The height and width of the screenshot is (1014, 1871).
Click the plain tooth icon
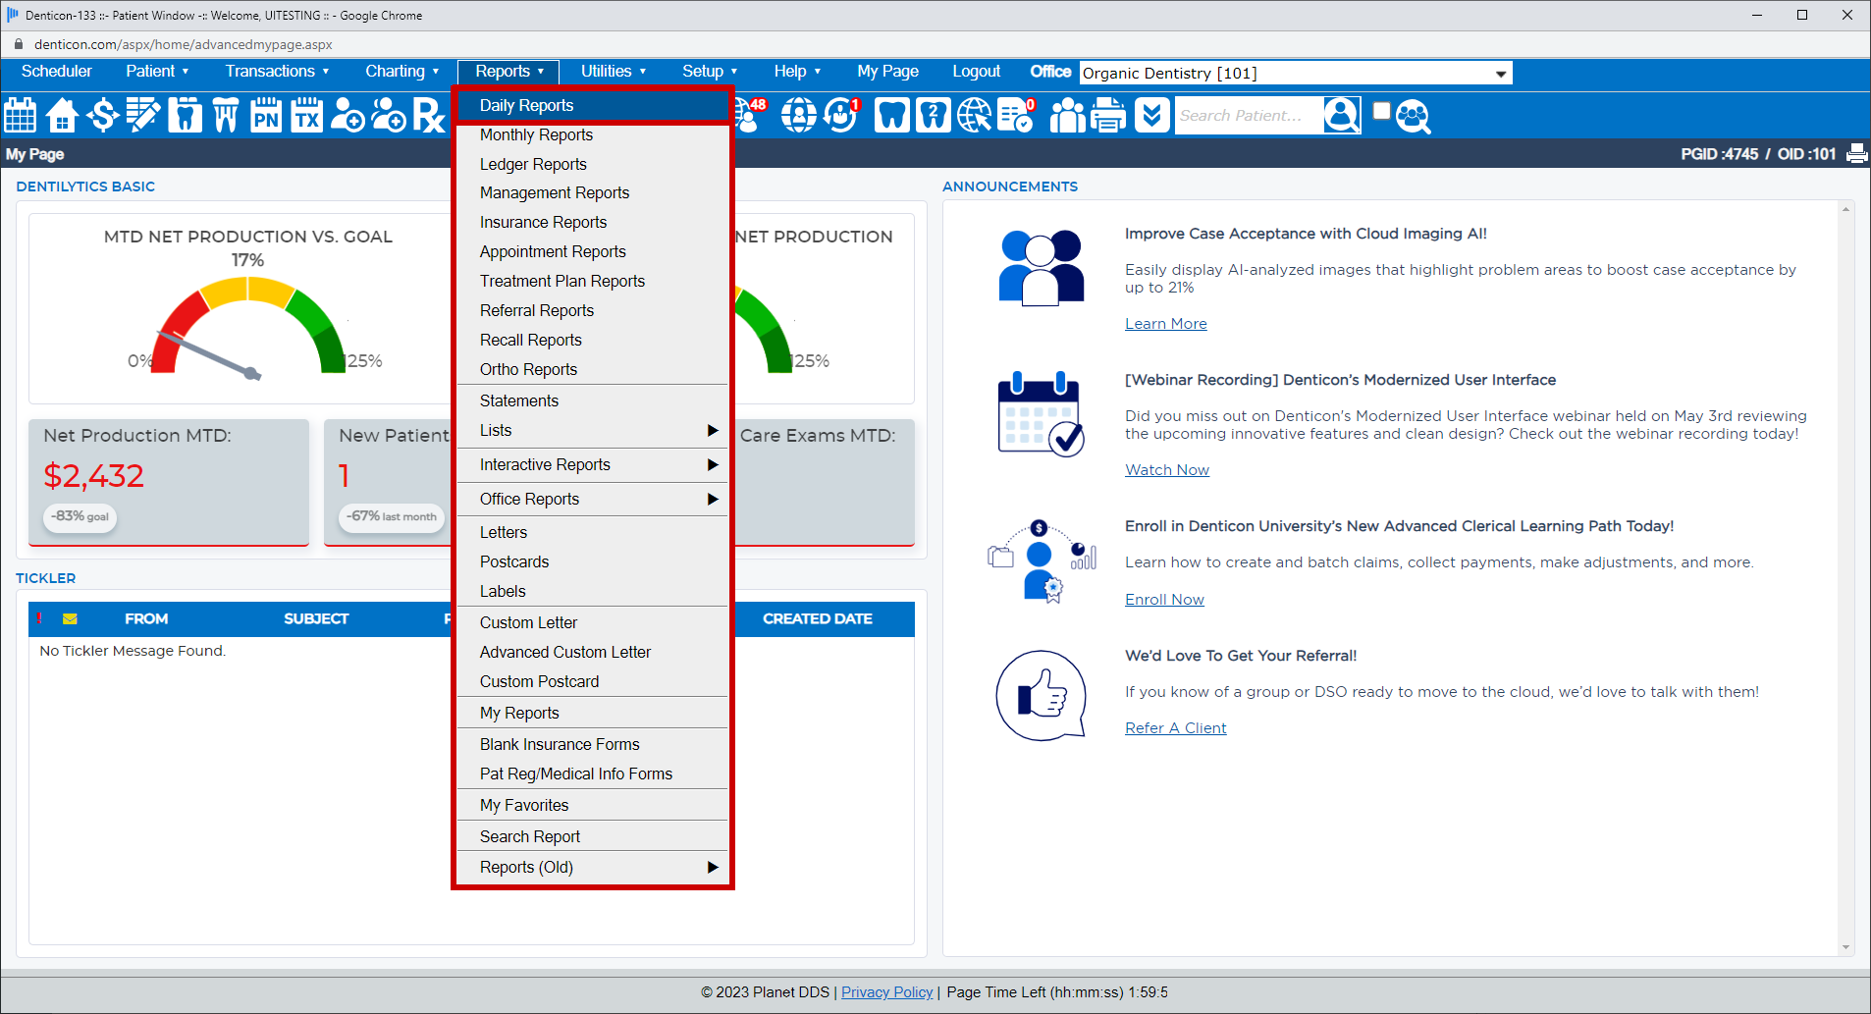coord(891,116)
